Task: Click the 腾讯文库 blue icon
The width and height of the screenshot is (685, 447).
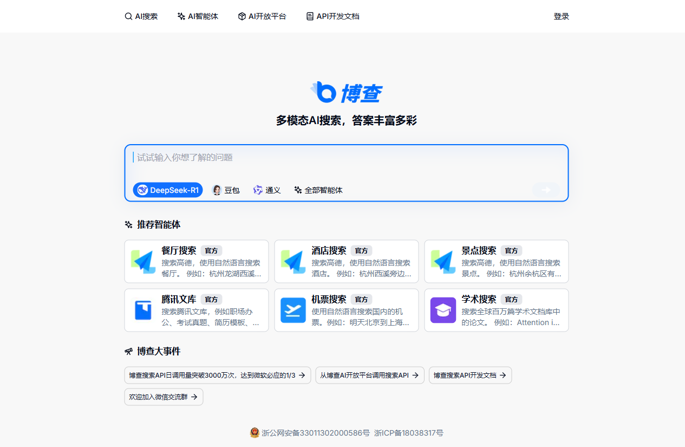Action: pos(143,310)
